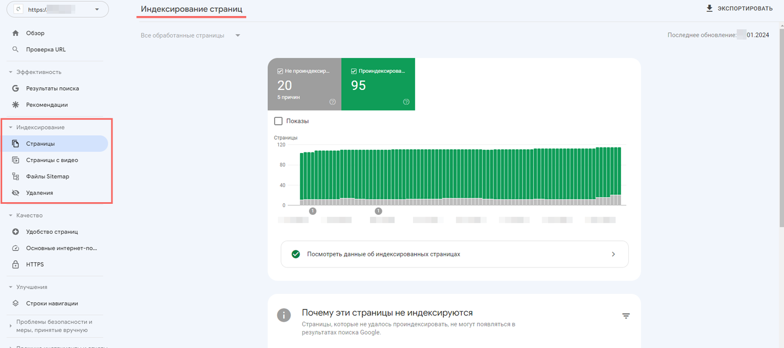The width and height of the screenshot is (784, 348).
Task: Collapse the Качество section
Action: (x=10, y=215)
